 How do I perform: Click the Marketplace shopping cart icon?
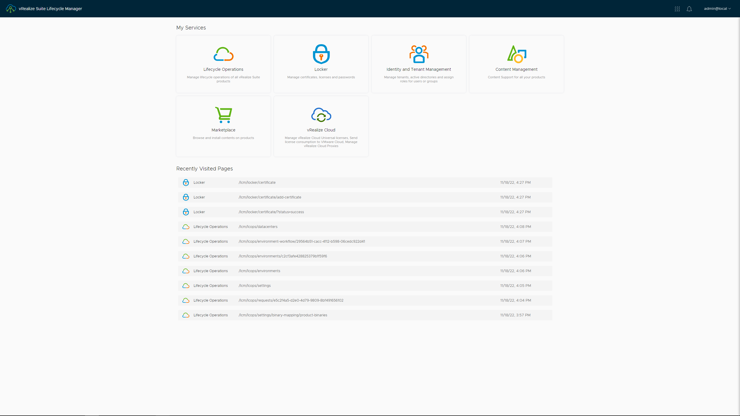point(223,115)
